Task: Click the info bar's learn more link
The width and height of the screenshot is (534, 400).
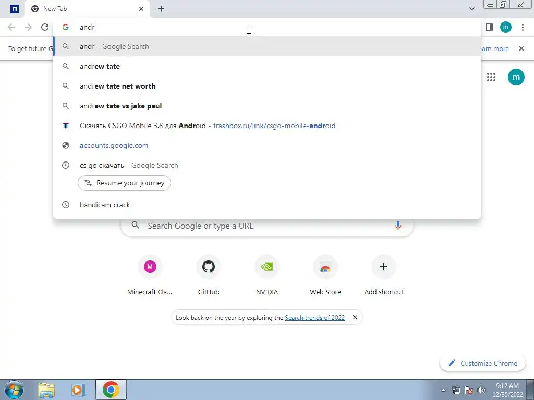Action: [494, 48]
